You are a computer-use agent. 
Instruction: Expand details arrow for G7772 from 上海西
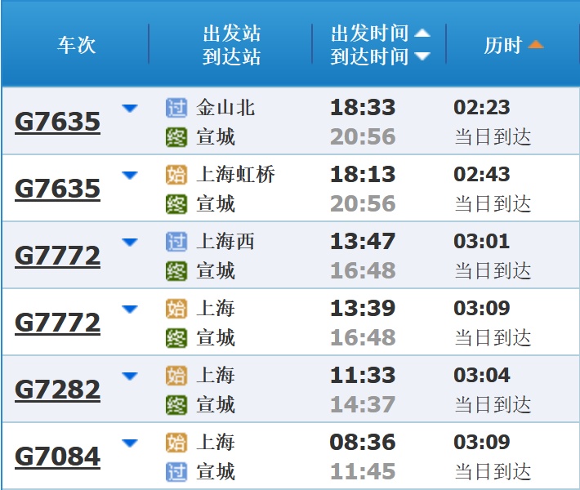[x=129, y=242]
